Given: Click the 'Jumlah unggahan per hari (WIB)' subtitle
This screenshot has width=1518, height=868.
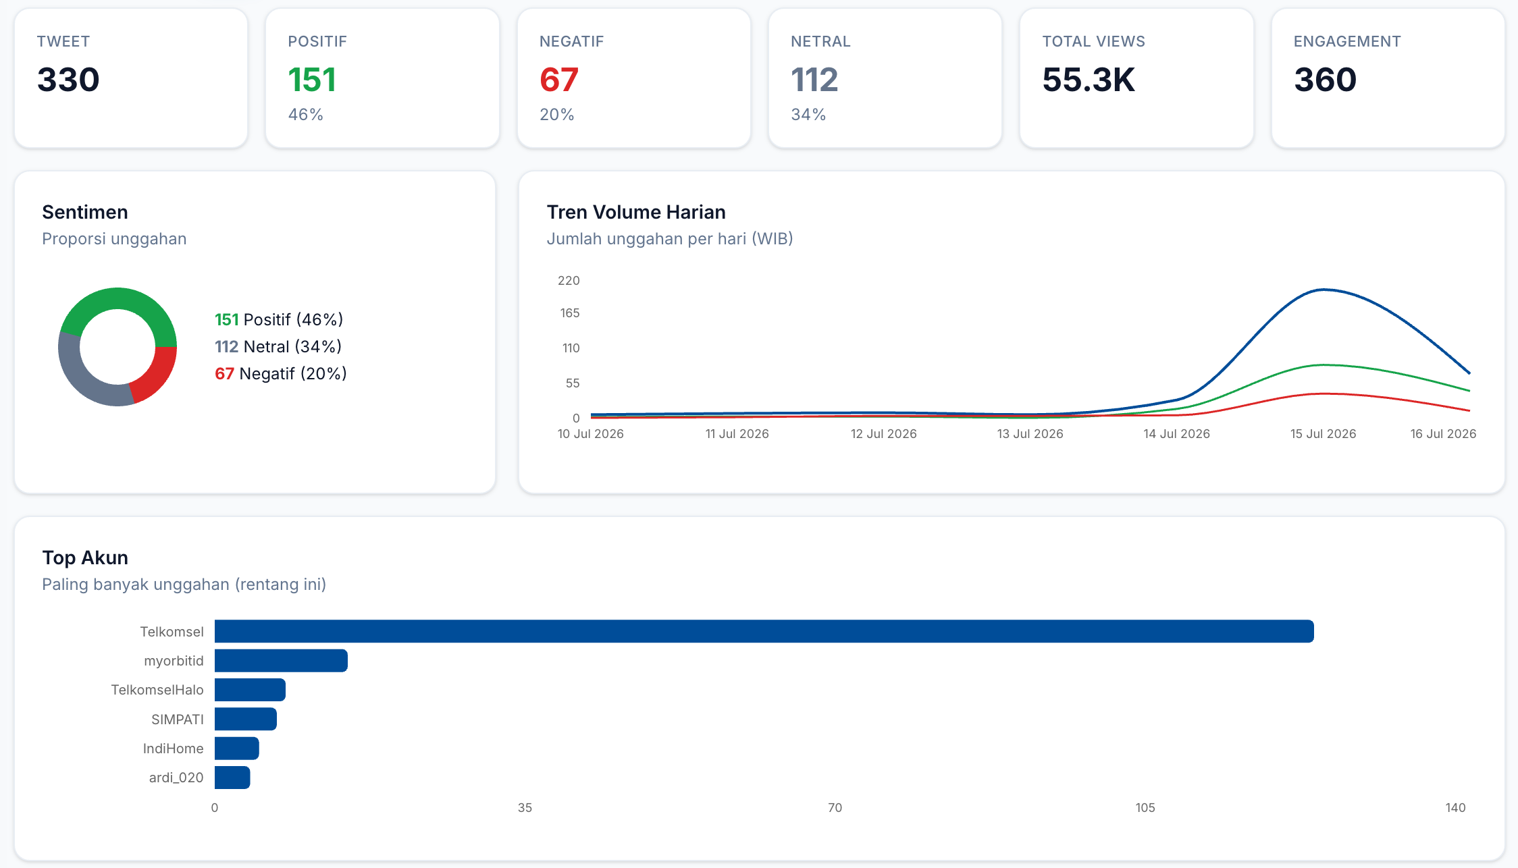Looking at the screenshot, I should 670,239.
